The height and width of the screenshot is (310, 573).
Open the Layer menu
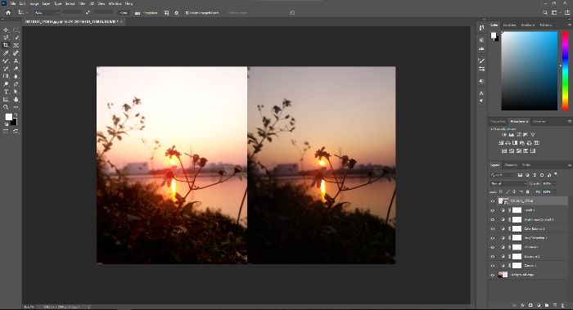tap(46, 3)
